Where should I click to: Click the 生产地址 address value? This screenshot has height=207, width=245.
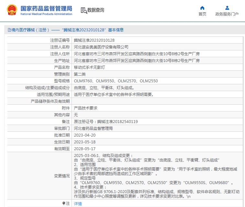click(137, 61)
